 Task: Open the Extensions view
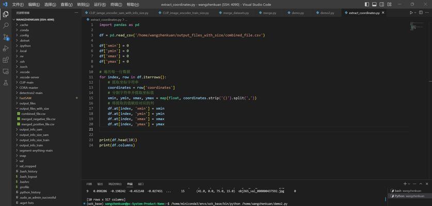click(6, 60)
